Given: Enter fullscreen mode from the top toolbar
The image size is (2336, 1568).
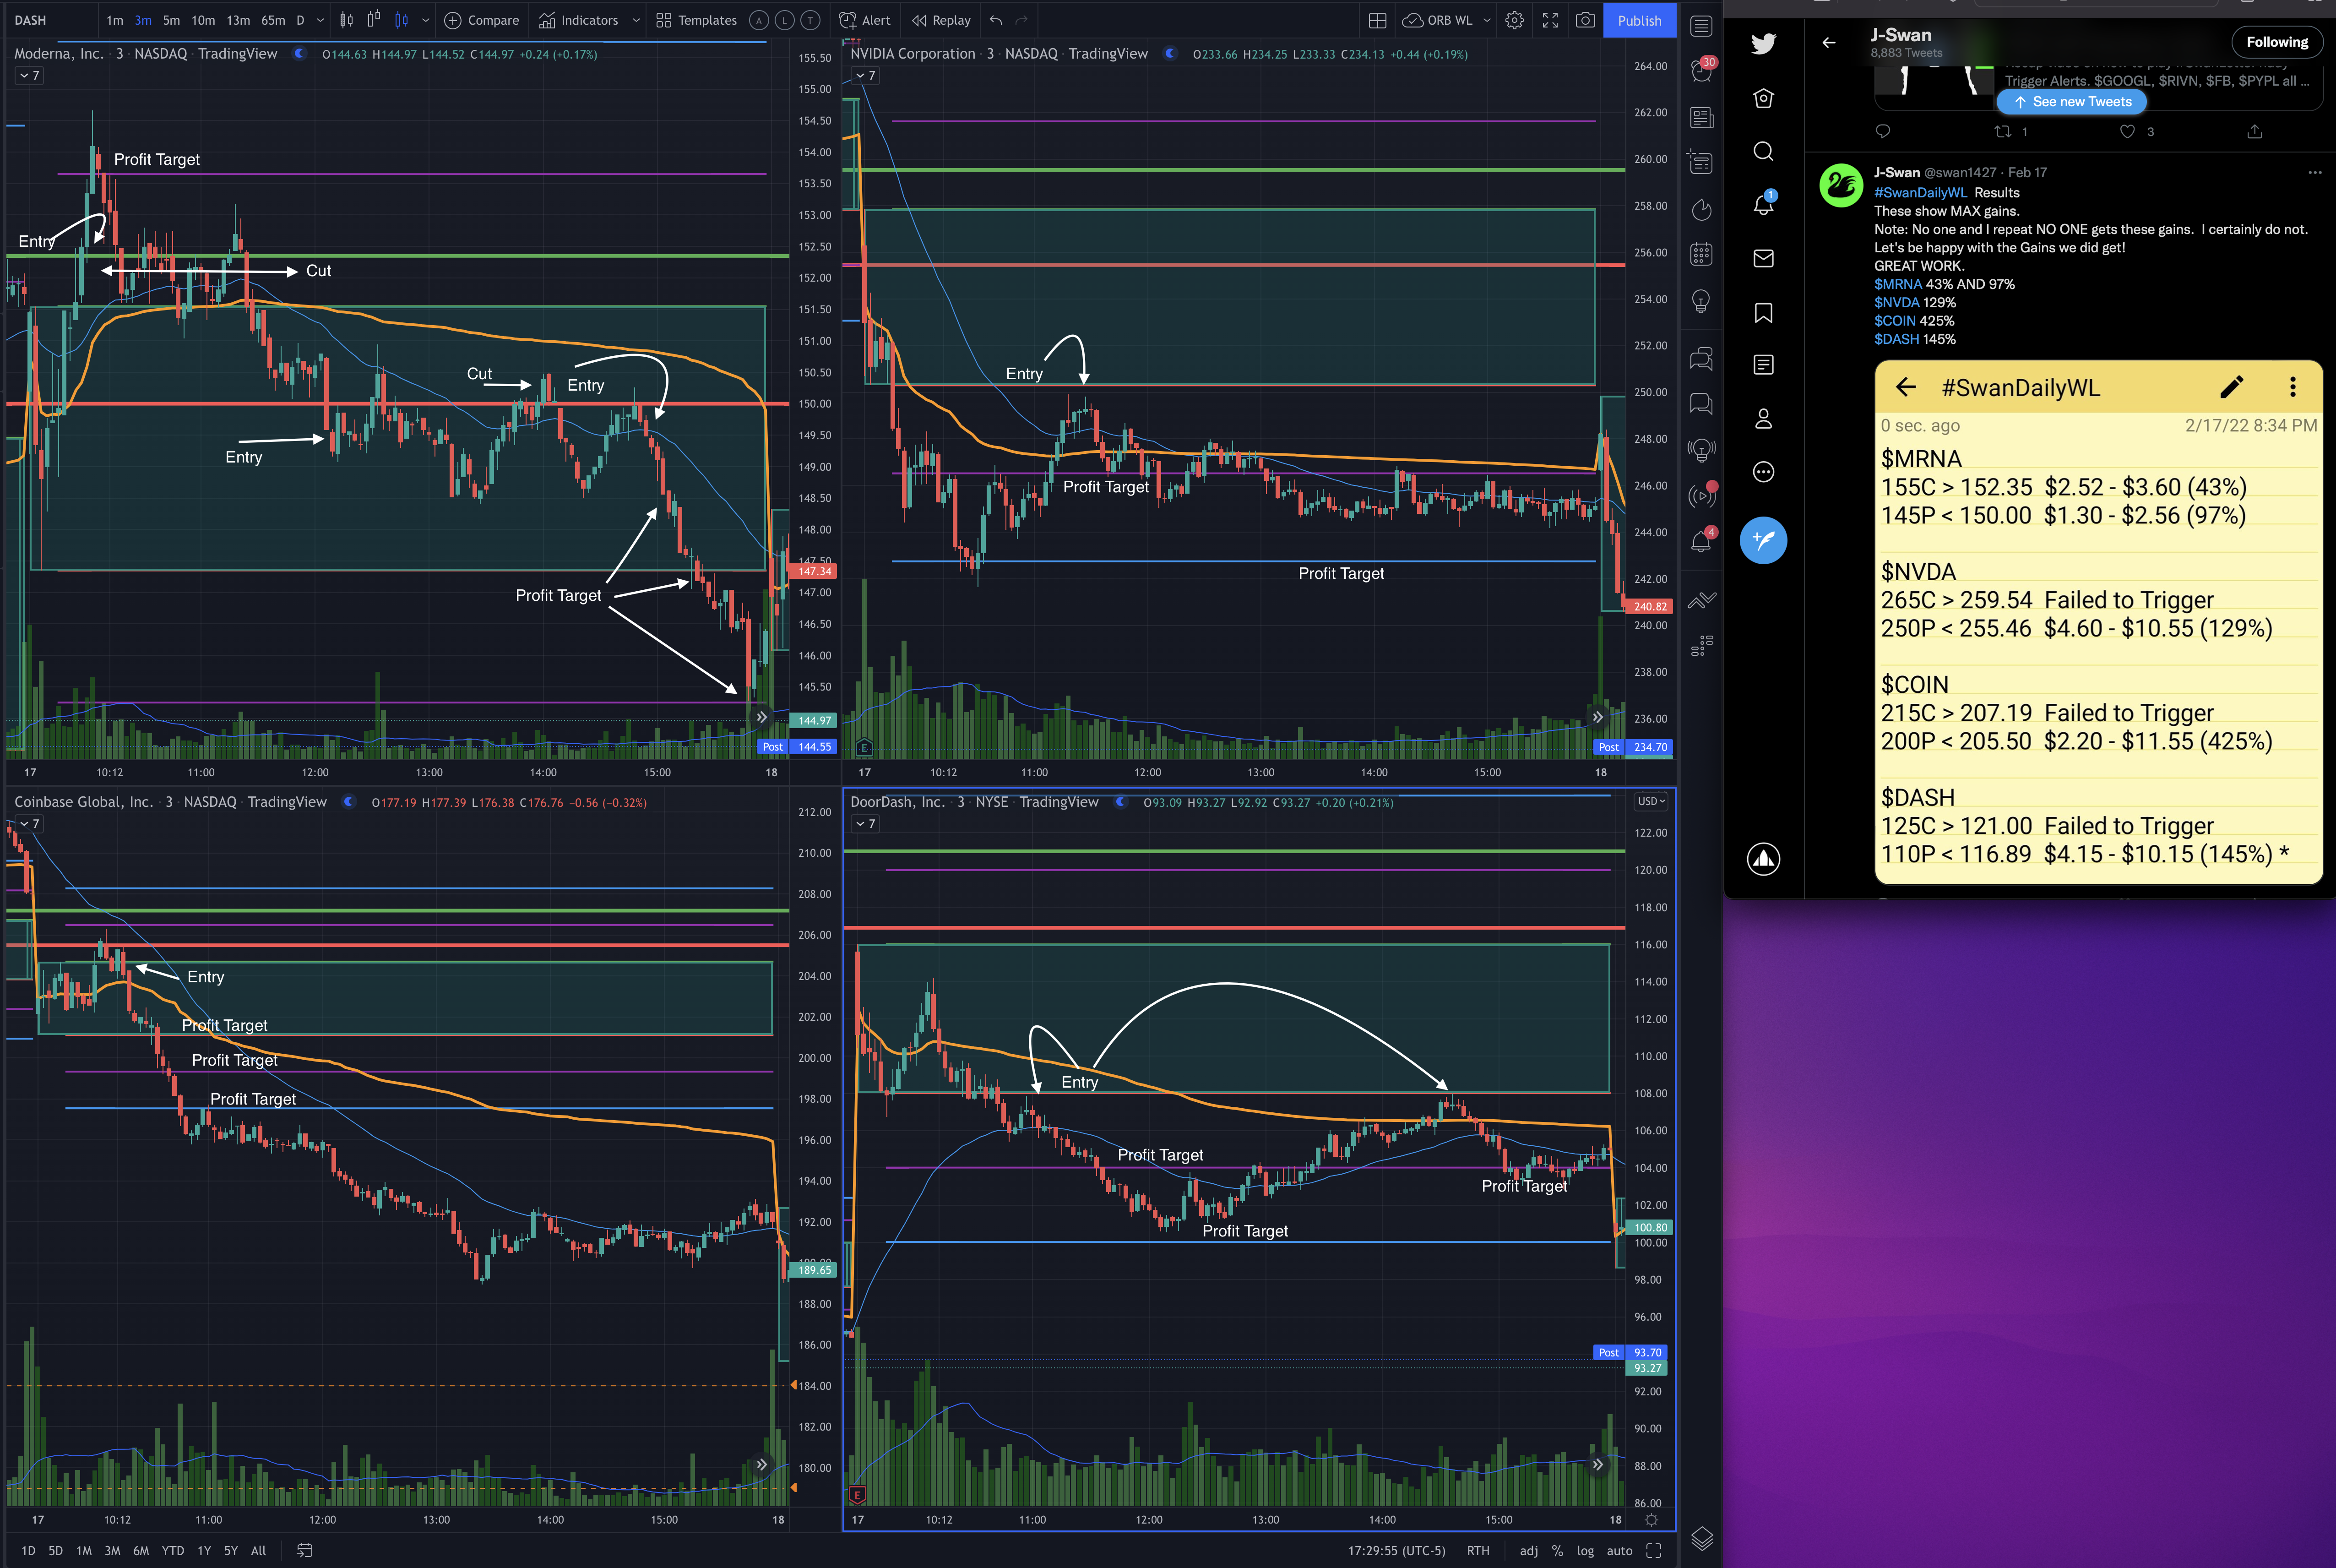Looking at the screenshot, I should click(1550, 20).
